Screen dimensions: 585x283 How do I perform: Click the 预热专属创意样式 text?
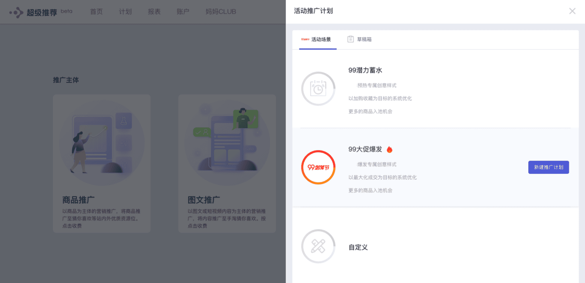377,85
